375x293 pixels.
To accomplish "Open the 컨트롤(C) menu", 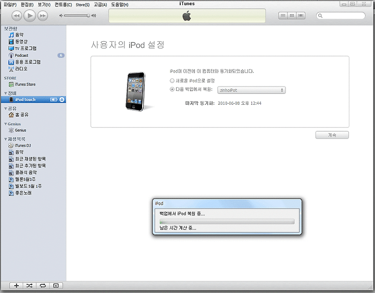I will (x=63, y=5).
